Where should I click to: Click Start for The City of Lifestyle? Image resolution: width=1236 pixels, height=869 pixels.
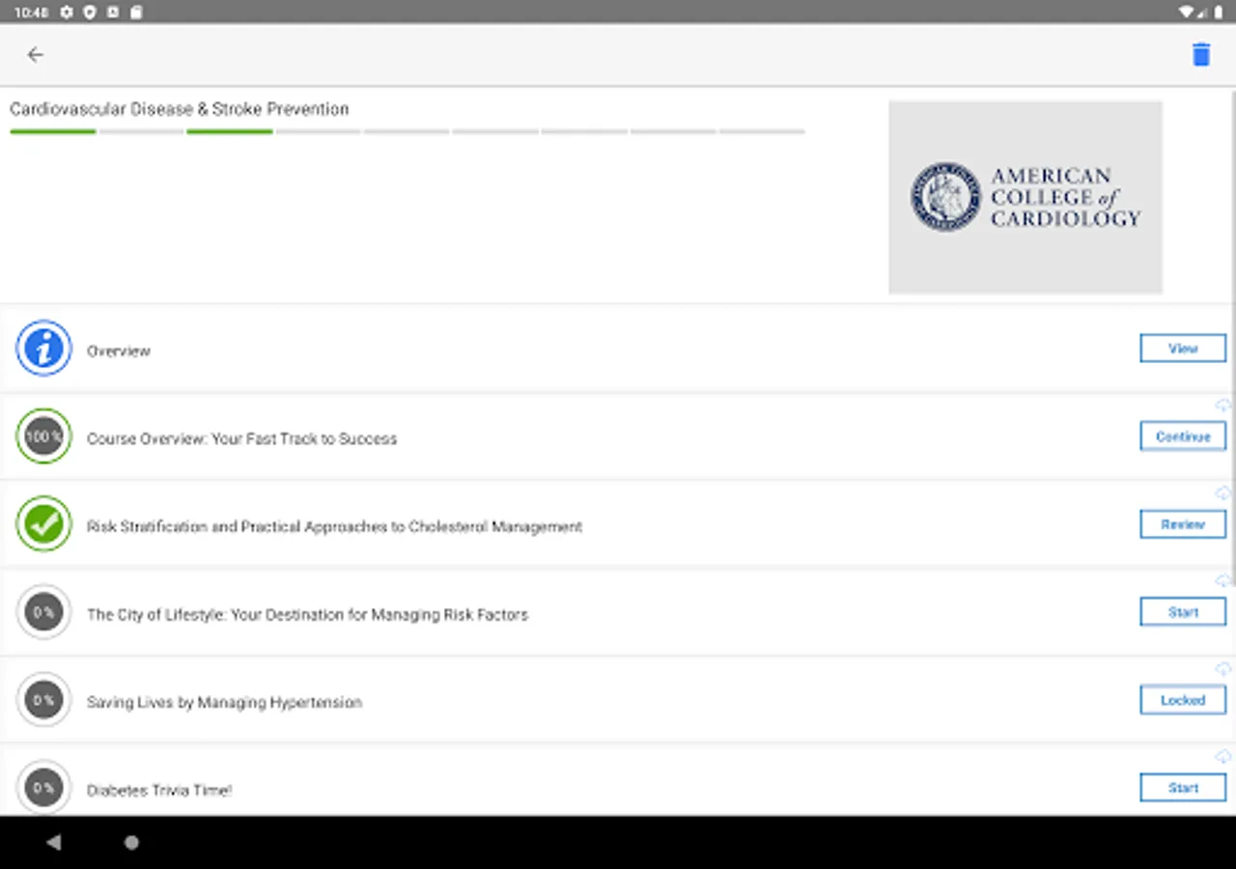coord(1183,612)
